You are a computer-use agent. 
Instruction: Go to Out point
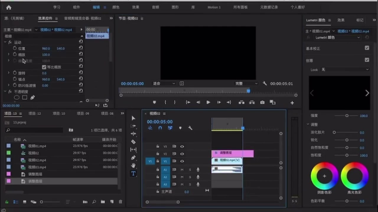coord(229,102)
